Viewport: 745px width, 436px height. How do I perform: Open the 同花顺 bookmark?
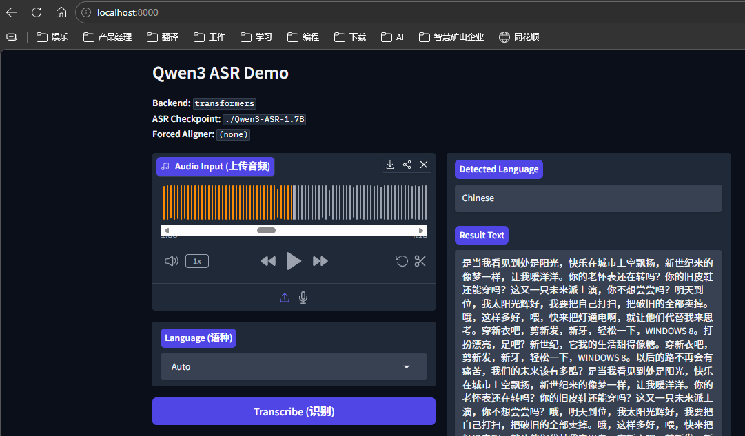click(x=519, y=37)
